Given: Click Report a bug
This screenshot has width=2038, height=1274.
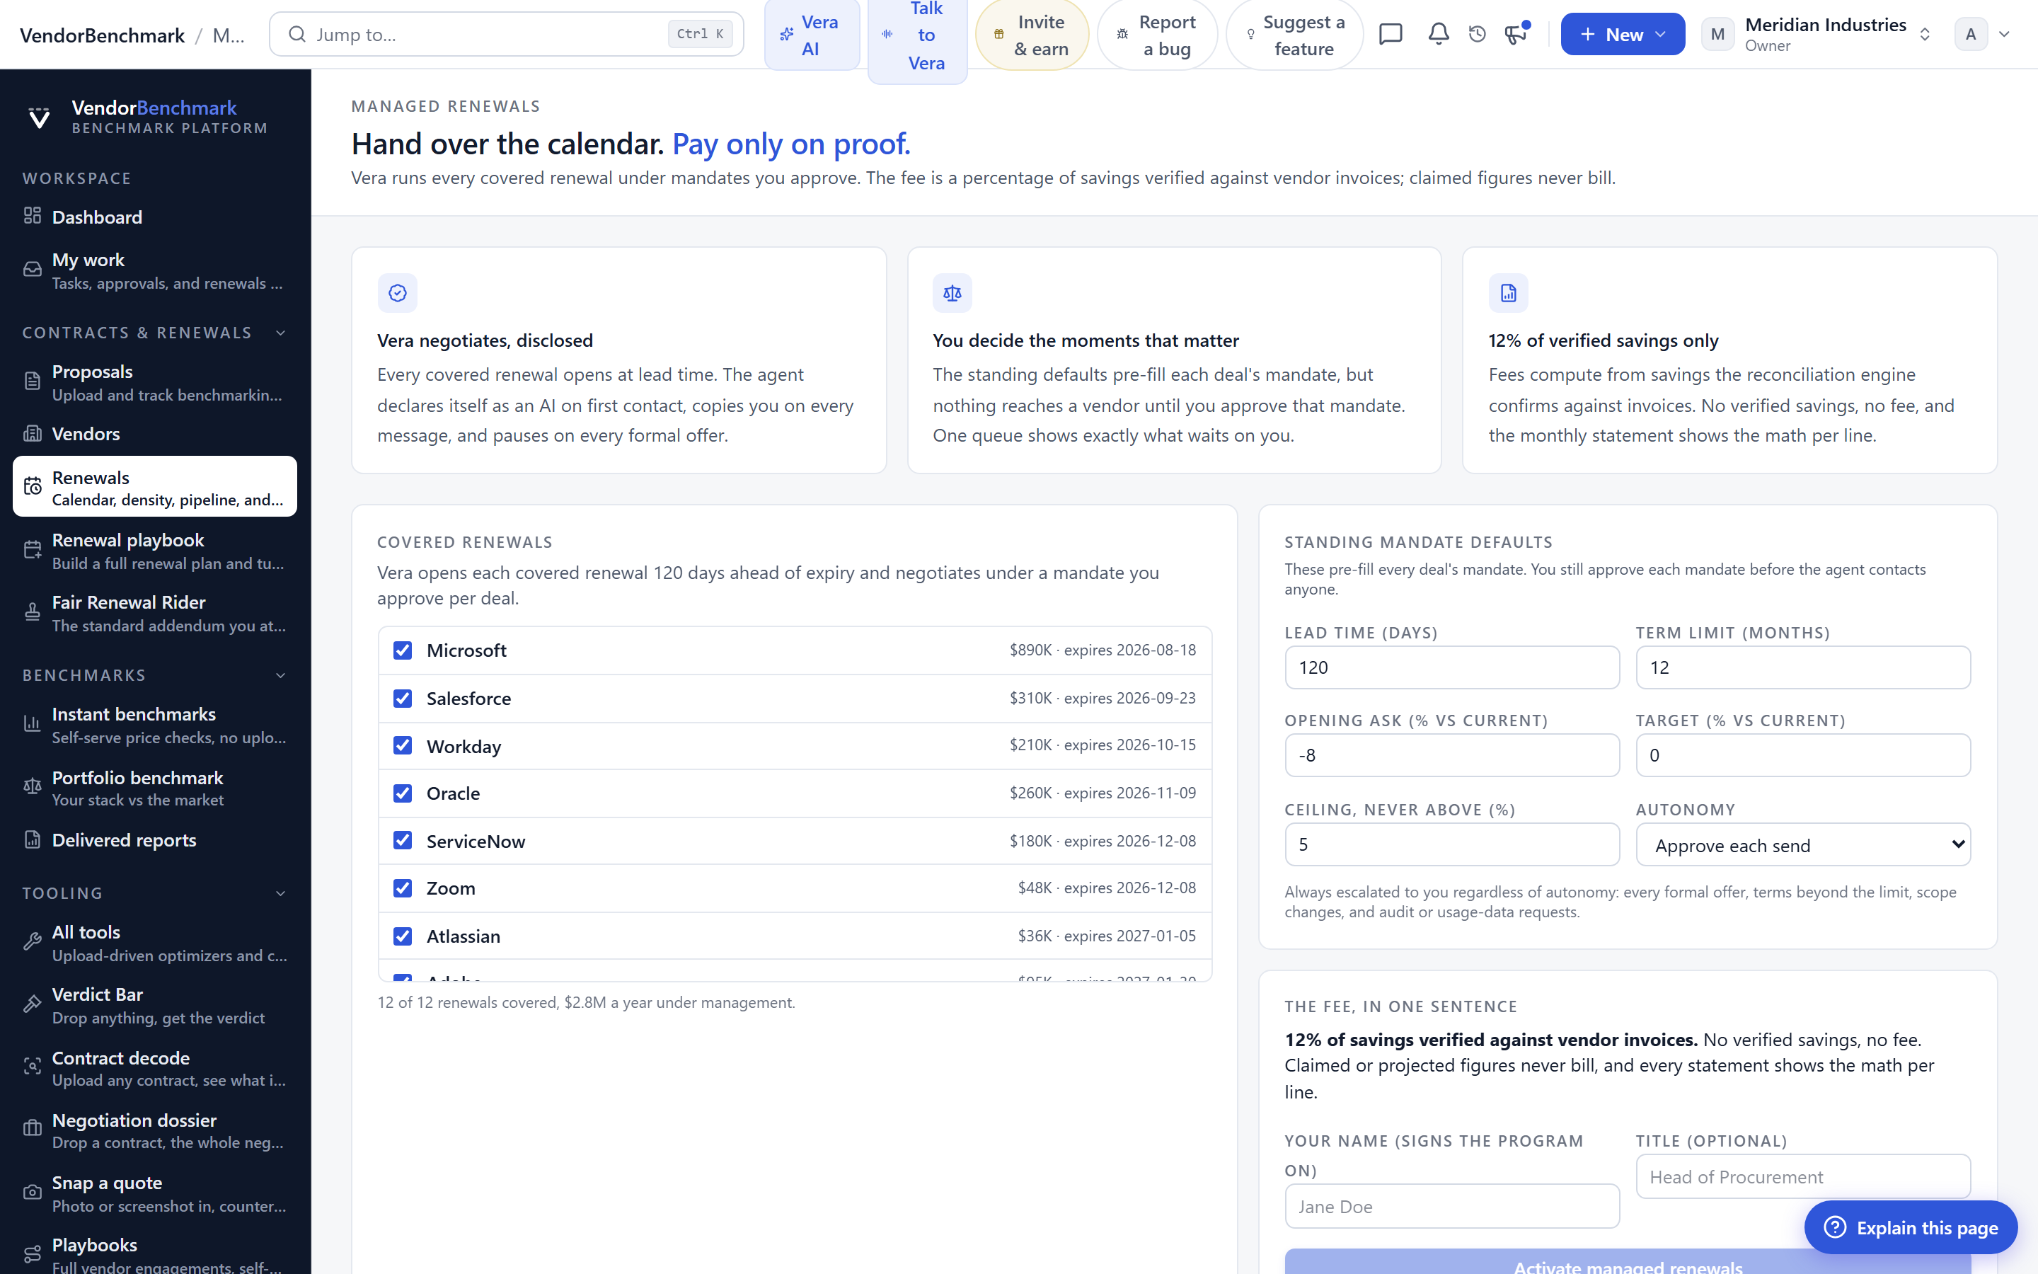Looking at the screenshot, I should point(1157,35).
